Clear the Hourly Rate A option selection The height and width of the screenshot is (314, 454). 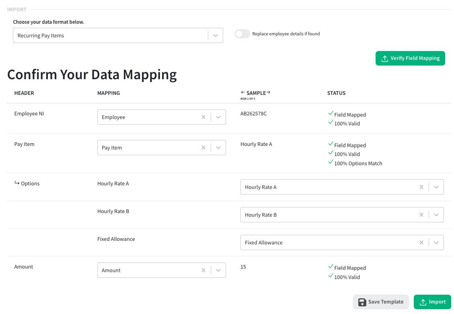click(x=421, y=187)
